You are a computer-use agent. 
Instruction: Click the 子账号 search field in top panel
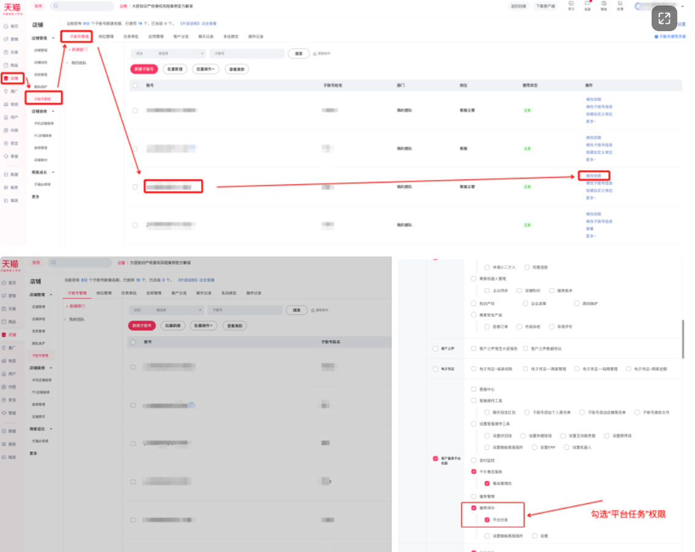(x=246, y=54)
